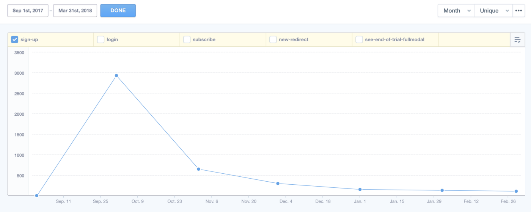Open the Unique count type dropdown
This screenshot has width=531, height=212.
493,11
